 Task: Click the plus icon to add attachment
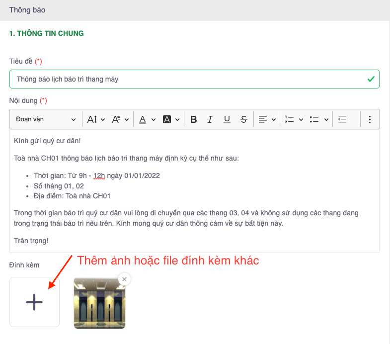coord(34,302)
